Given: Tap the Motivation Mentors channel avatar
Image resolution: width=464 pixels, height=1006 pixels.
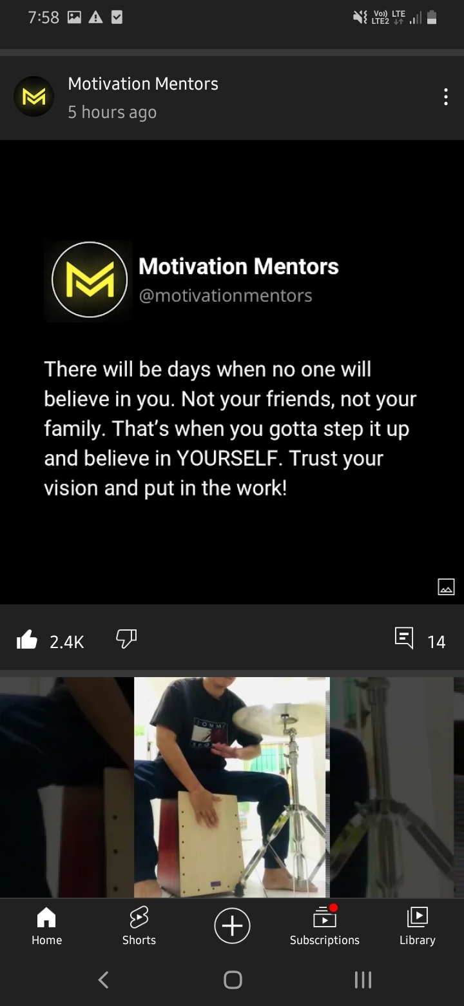Looking at the screenshot, I should (x=34, y=97).
